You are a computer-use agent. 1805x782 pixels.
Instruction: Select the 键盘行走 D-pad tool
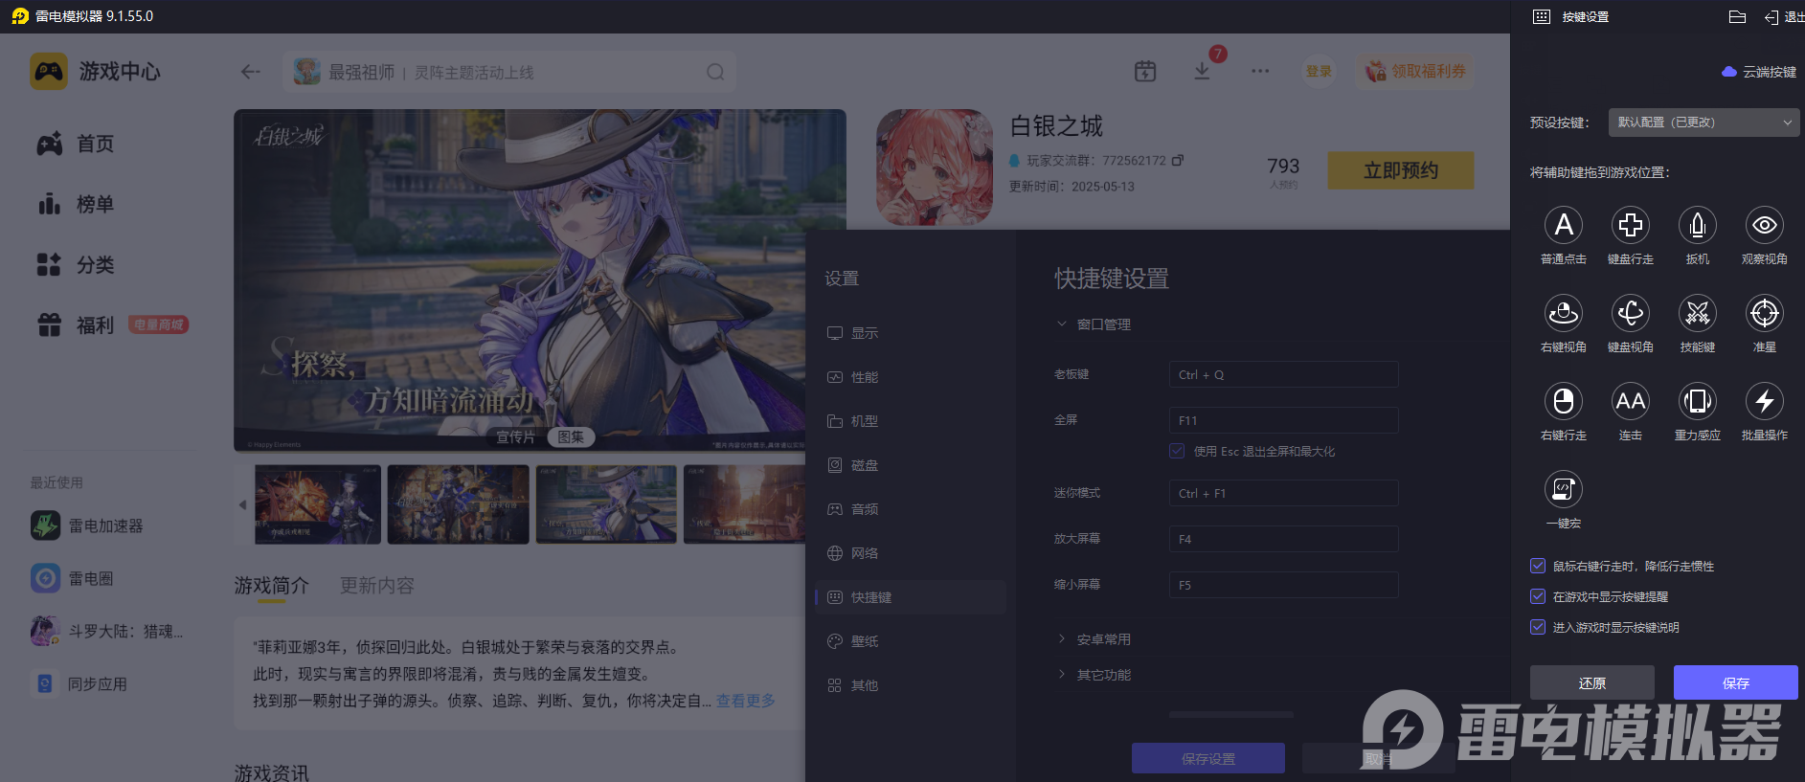(x=1631, y=226)
